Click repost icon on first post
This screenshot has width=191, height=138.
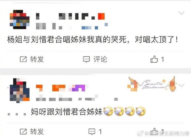23,59
